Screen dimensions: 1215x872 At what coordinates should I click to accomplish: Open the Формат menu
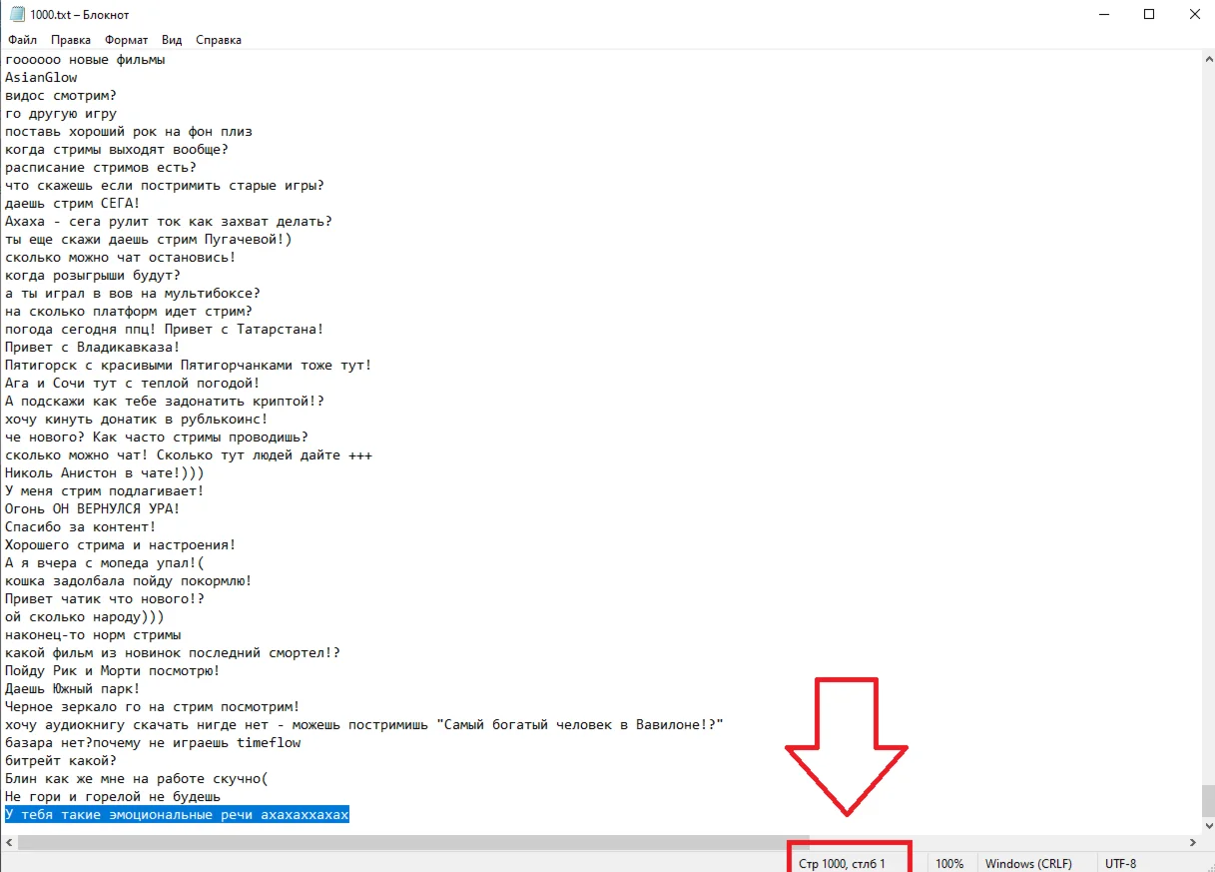click(126, 40)
